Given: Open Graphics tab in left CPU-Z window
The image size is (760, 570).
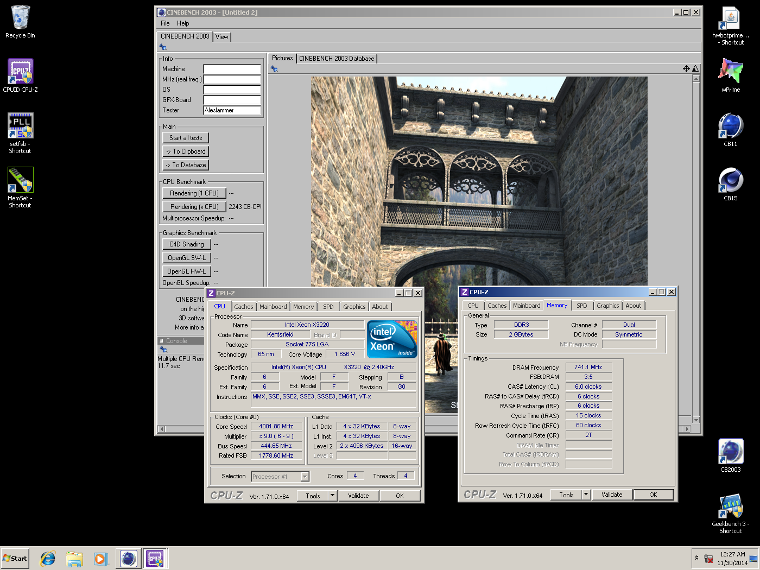Looking at the screenshot, I should point(354,307).
